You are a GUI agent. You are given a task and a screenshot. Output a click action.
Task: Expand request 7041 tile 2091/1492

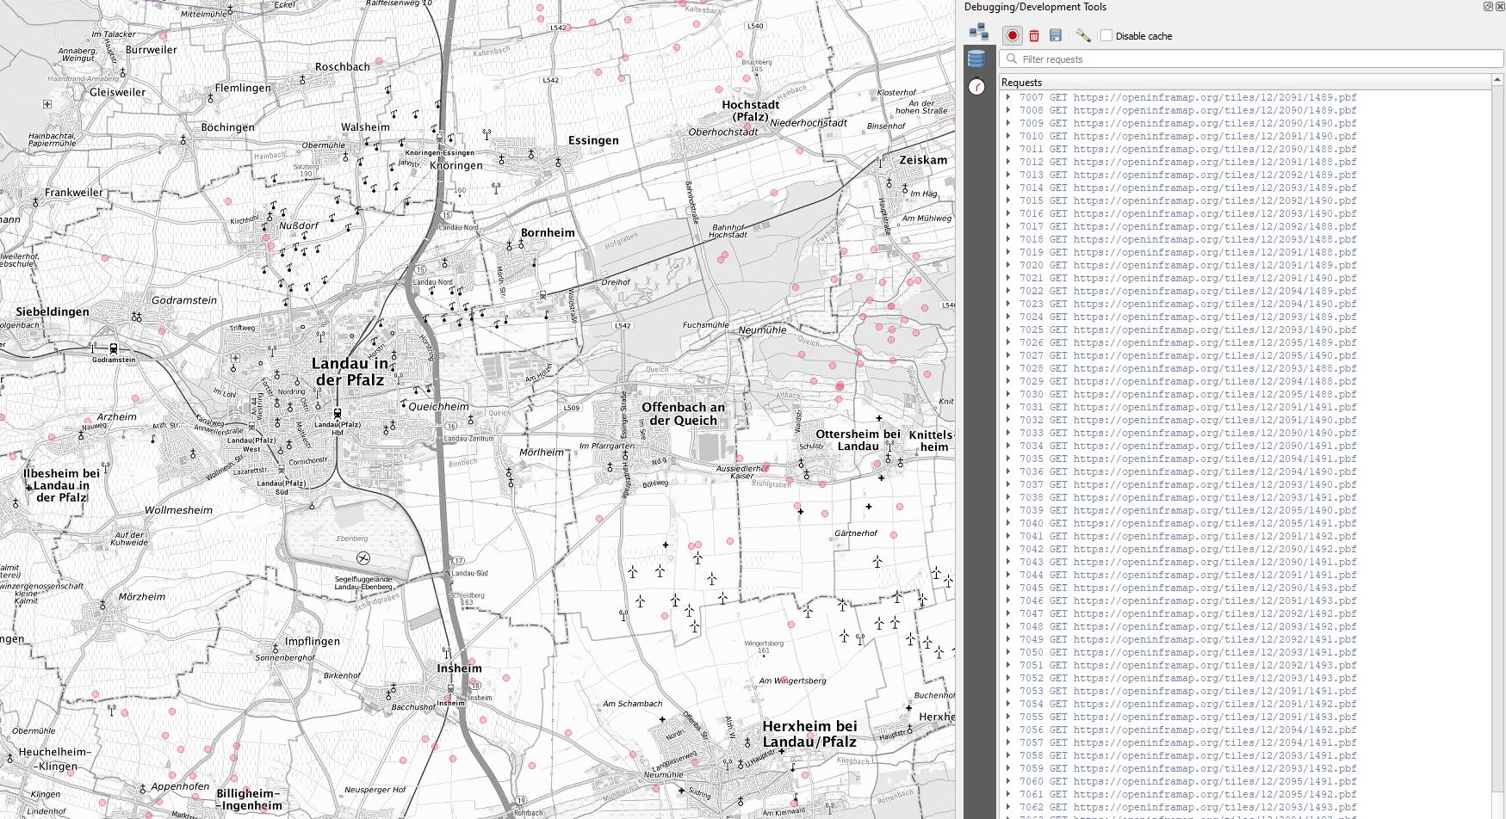1008,536
